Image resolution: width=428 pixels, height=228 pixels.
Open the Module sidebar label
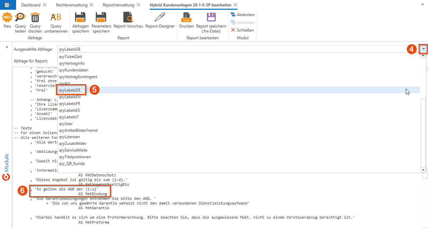[6, 162]
